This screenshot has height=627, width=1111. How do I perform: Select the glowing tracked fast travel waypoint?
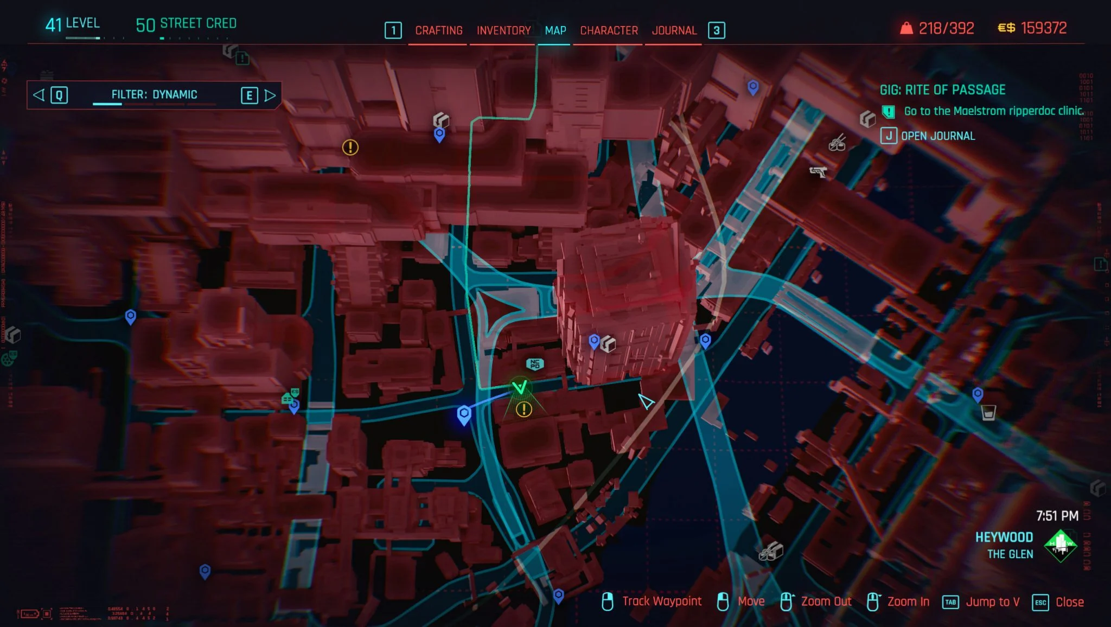click(x=464, y=415)
